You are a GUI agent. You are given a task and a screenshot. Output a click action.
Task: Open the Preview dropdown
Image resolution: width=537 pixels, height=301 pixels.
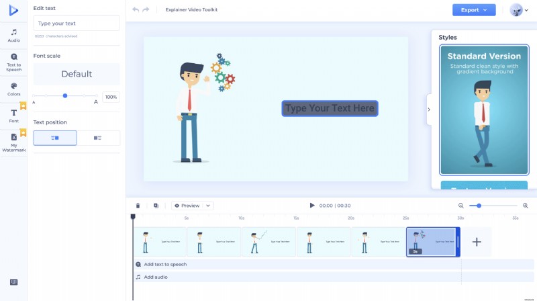pyautogui.click(x=191, y=206)
